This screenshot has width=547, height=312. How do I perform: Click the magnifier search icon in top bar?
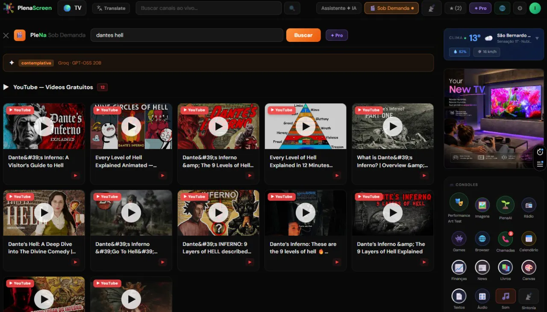[x=292, y=8]
